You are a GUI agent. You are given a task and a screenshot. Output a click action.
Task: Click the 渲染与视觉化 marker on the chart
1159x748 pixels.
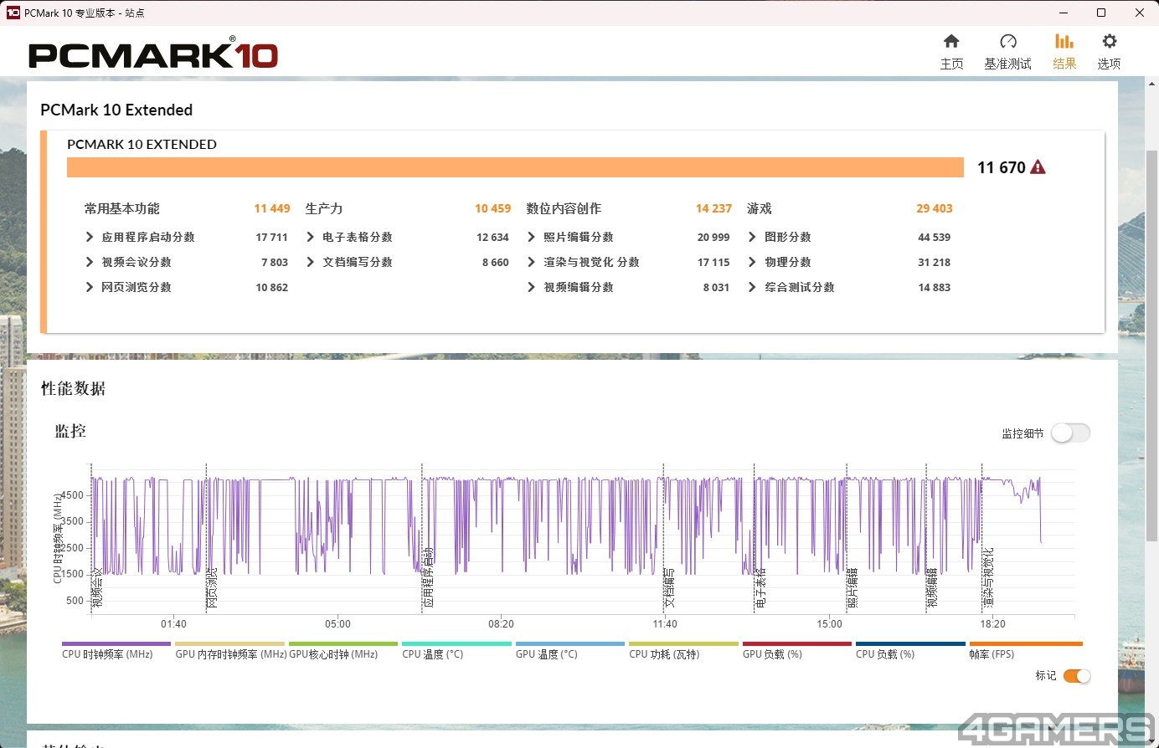pyautogui.click(x=989, y=577)
